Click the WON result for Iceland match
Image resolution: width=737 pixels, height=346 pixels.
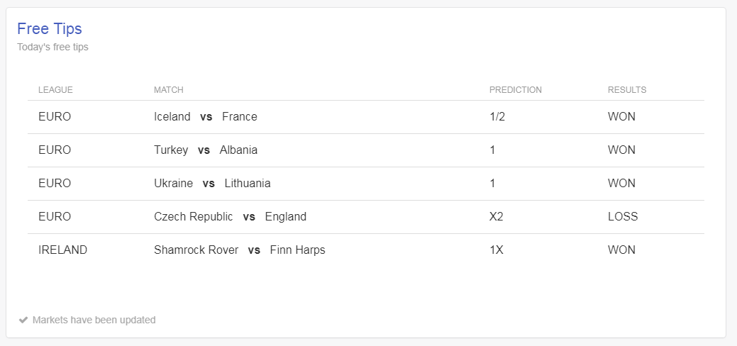pyautogui.click(x=621, y=116)
